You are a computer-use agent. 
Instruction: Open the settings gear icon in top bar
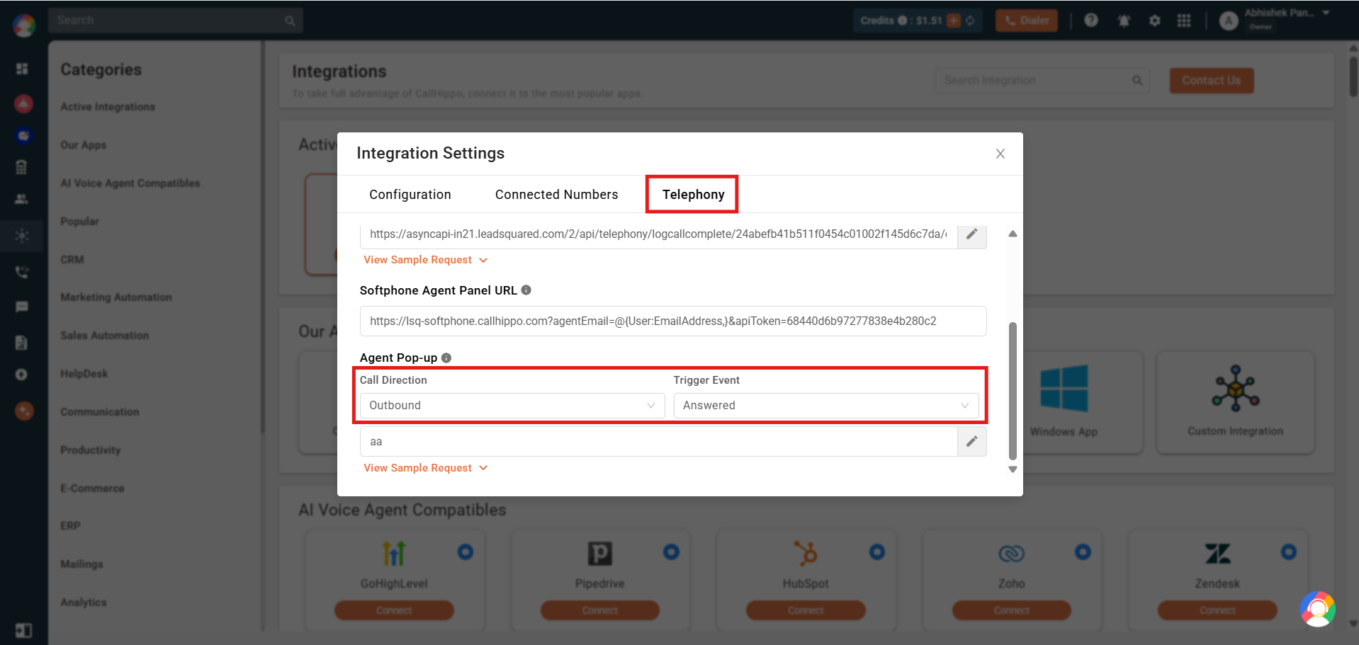(1155, 21)
